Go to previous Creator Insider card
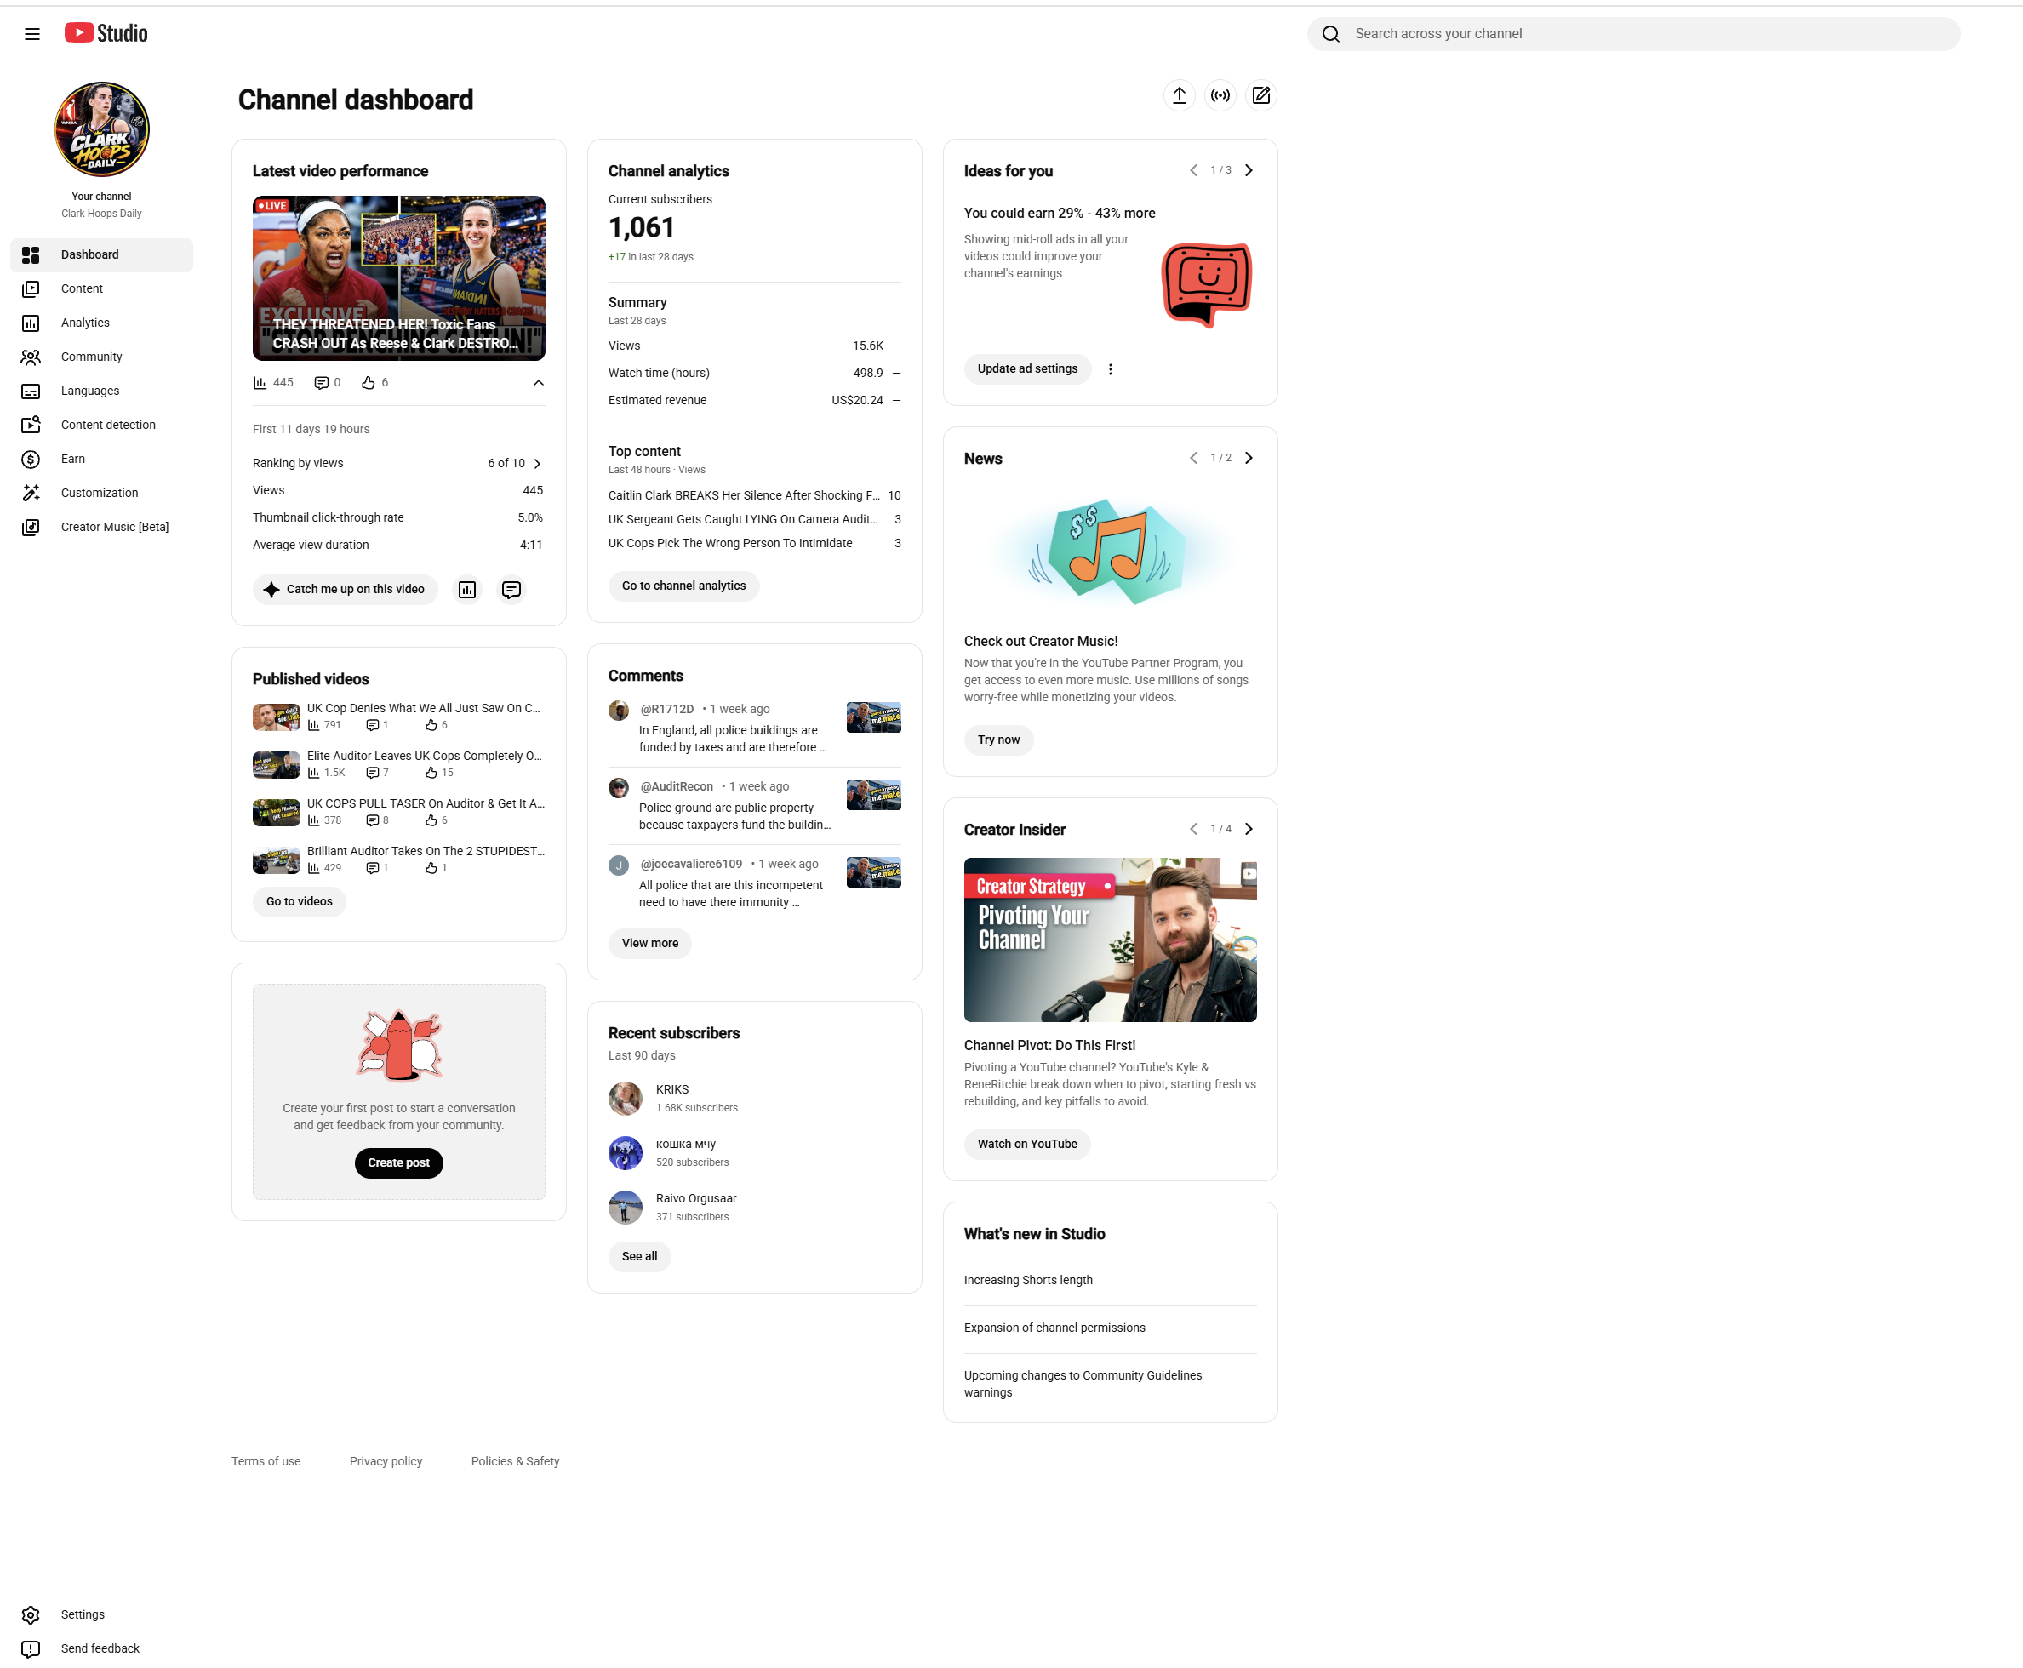Screen dimensions: 2023x1668 [x=1193, y=829]
